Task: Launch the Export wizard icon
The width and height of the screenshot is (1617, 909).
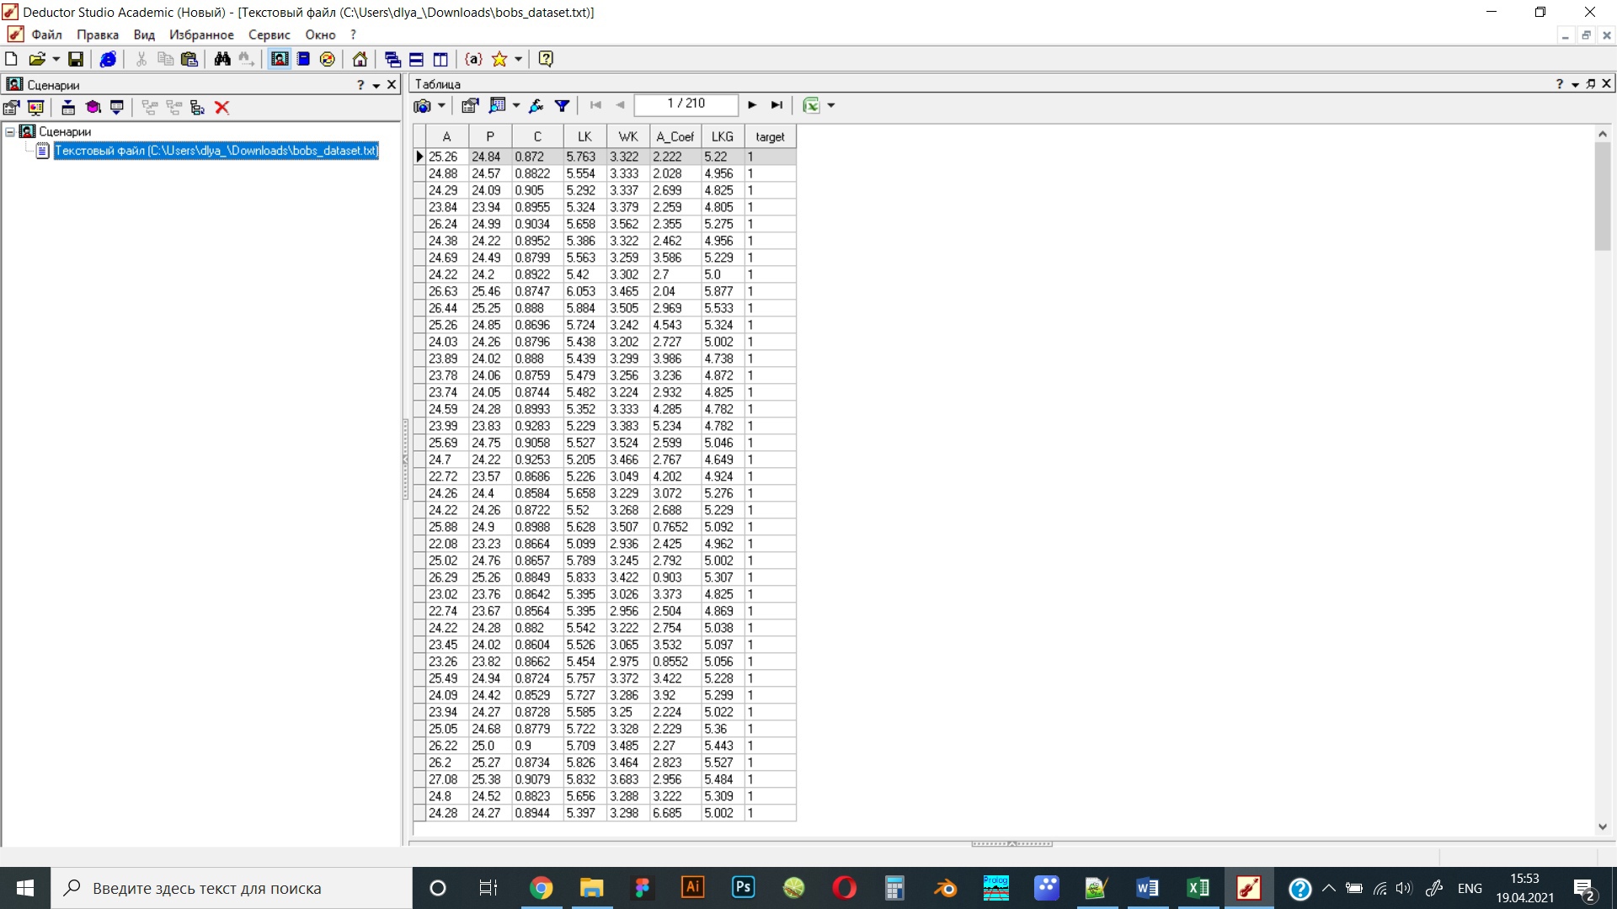Action: click(x=117, y=107)
